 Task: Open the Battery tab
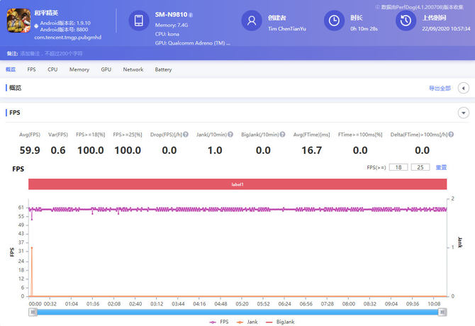163,69
